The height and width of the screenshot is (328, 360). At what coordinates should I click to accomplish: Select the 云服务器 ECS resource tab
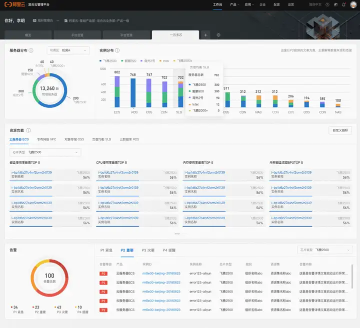point(19,139)
